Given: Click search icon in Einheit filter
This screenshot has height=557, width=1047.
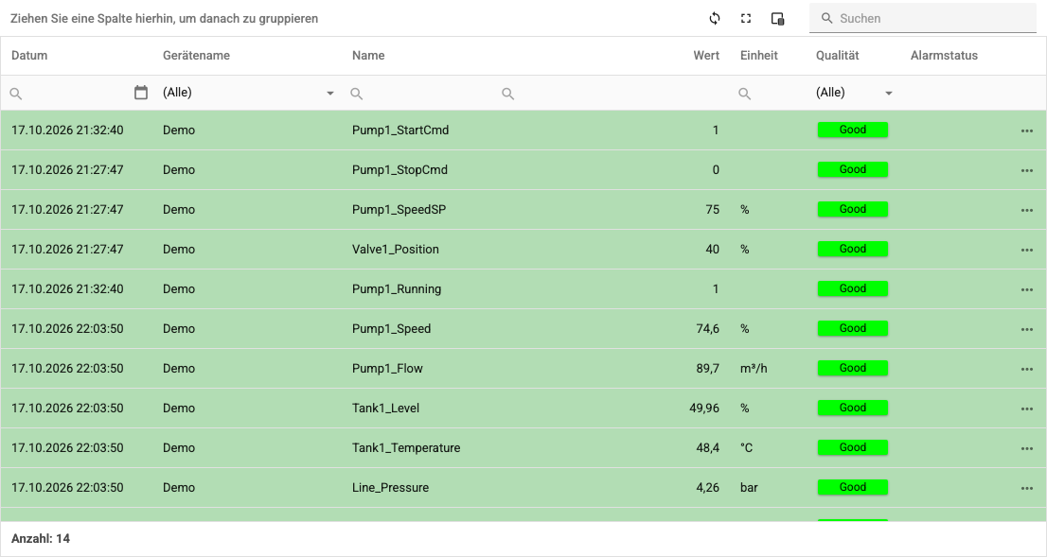Looking at the screenshot, I should pyautogui.click(x=744, y=94).
